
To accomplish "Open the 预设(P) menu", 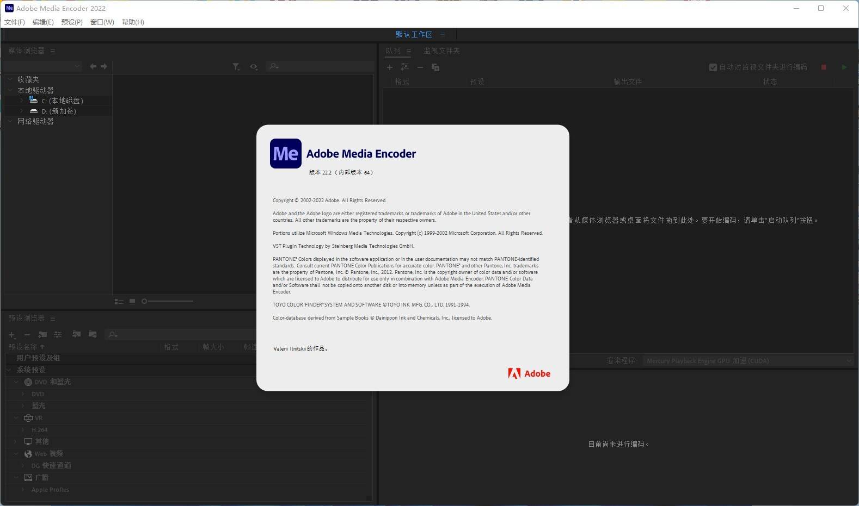I will 72,22.
